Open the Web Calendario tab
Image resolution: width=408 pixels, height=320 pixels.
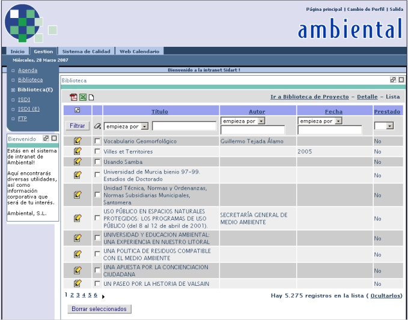point(139,52)
